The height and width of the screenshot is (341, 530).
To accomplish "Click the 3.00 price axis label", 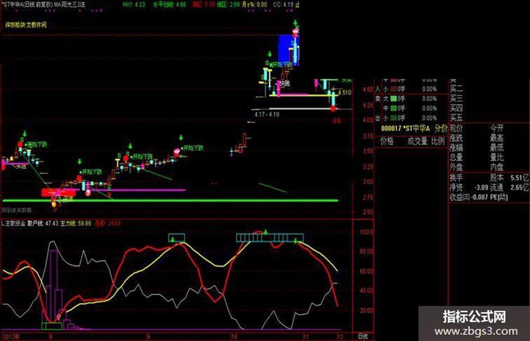I will pyautogui.click(x=368, y=181).
